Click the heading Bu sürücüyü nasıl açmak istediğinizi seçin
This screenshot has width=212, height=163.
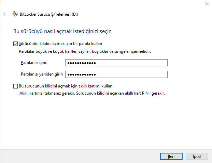coord(62,31)
